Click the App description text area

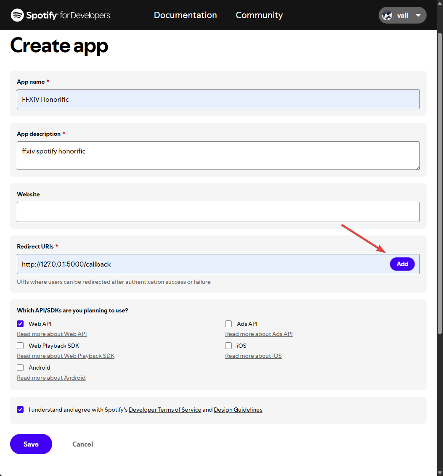pos(218,156)
